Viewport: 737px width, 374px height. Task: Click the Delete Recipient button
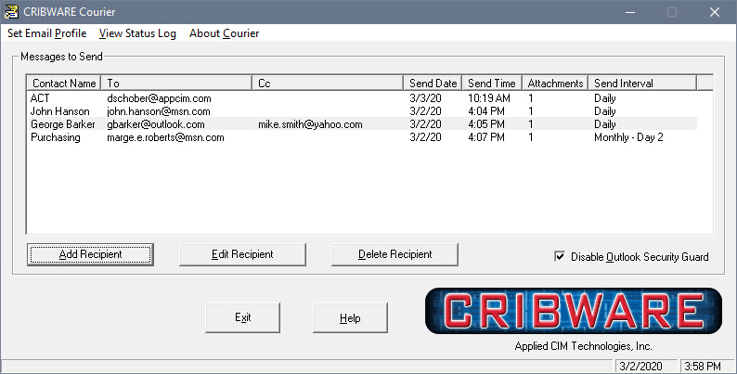point(394,254)
